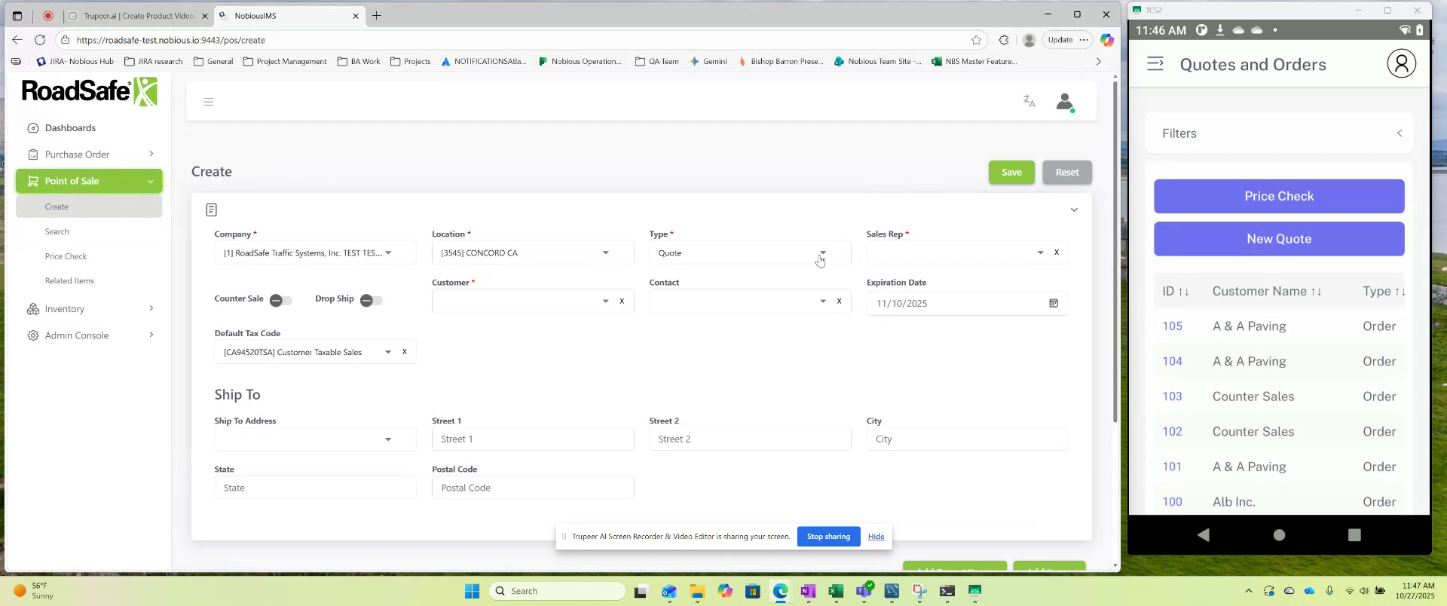Toggle the Drop Ship switch

[371, 300]
